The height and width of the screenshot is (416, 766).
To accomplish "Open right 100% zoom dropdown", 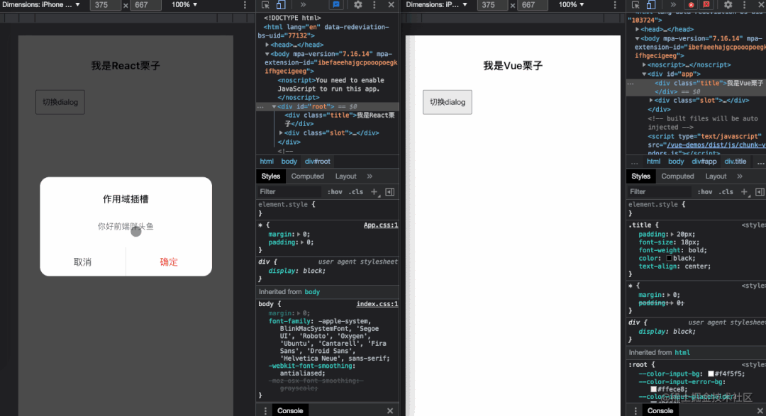I will pos(571,5).
